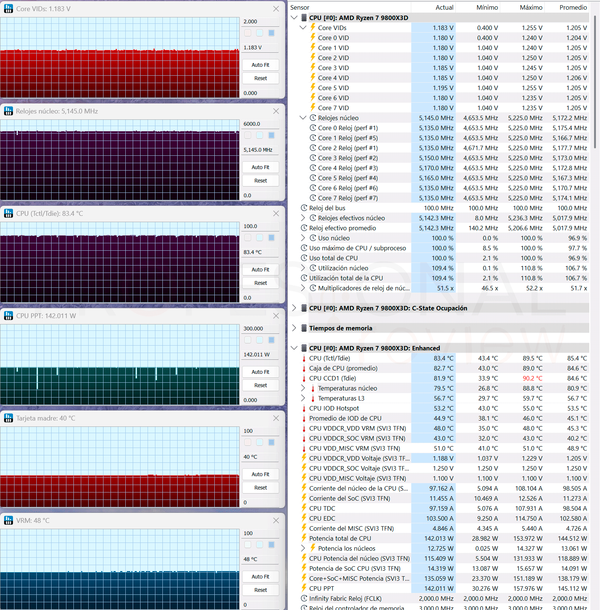600x610 pixels.
Task: Click the Sensor column header
Action: [x=349, y=7]
